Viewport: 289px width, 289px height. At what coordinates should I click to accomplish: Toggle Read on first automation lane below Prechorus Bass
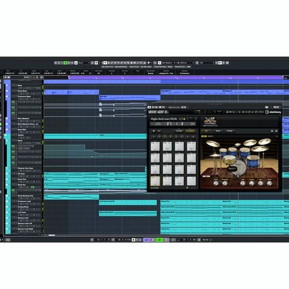click(x=13, y=102)
